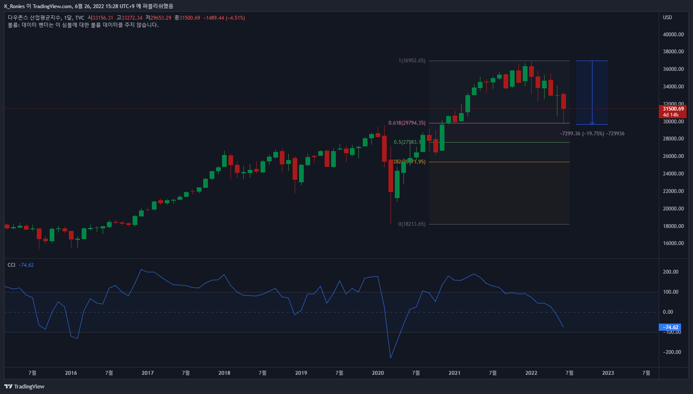The height and width of the screenshot is (394, 693).
Task: Select the Fibonacci 0.5 level label
Action: pyautogui.click(x=407, y=142)
